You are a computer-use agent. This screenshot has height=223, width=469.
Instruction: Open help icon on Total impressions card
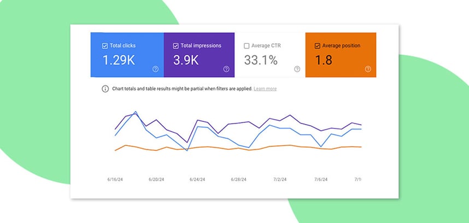coord(226,69)
